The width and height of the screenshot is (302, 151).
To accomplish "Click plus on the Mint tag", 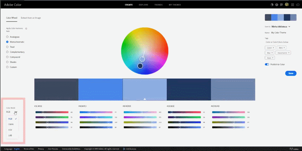I will coord(284,47).
